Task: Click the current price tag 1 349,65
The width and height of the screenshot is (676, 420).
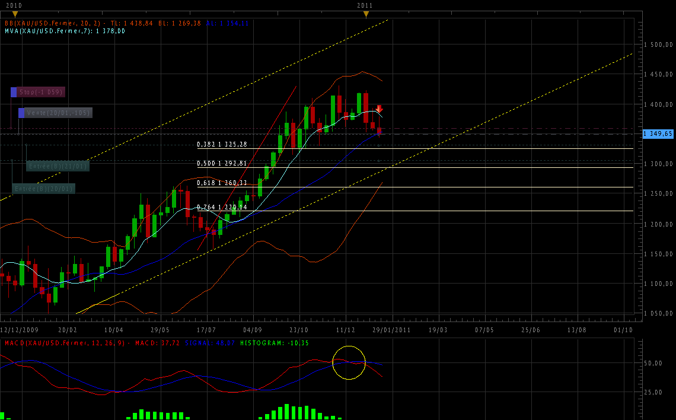Action: (x=658, y=134)
